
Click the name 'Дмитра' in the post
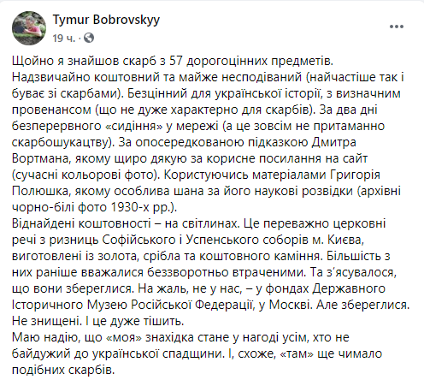tap(333, 142)
